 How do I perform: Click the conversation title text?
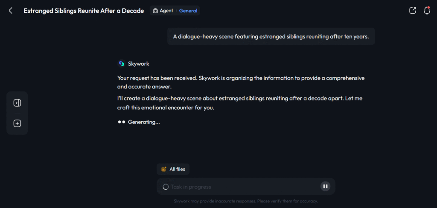(x=84, y=11)
